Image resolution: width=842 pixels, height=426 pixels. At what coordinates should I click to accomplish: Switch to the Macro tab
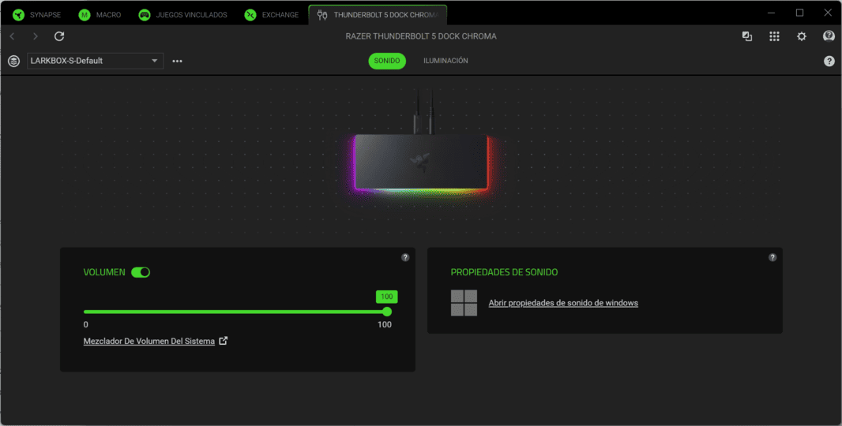pos(100,14)
